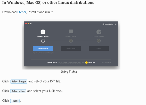The width and height of the screenshot is (146, 105).
Task: Click the yellow minimize window dot
Action: (28, 24)
